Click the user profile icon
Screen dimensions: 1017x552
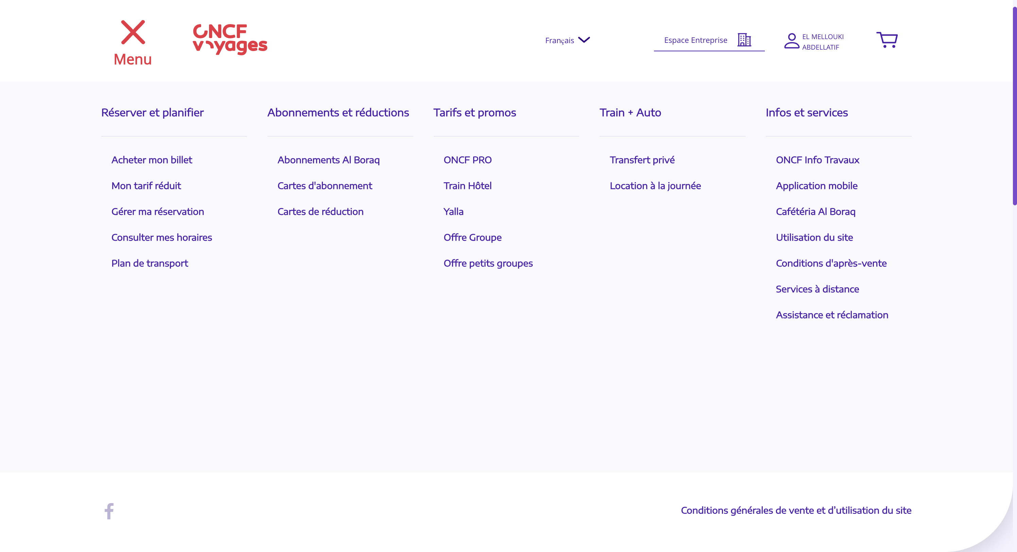coord(791,41)
